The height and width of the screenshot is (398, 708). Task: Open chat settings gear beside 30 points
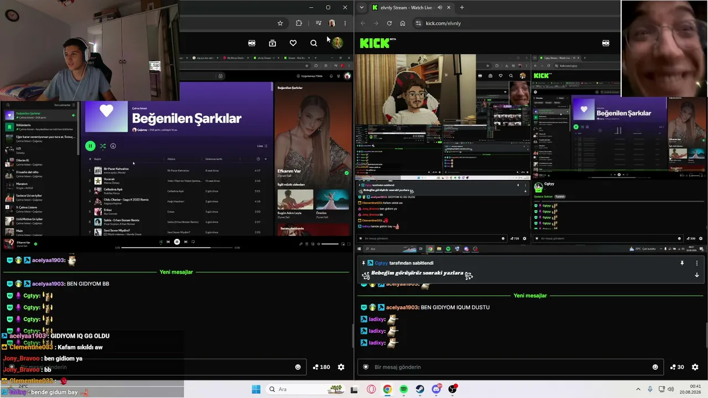point(695,367)
